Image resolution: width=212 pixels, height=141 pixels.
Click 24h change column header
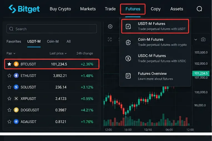(85, 53)
